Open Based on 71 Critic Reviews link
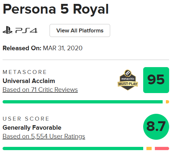The height and width of the screenshot is (154, 173). tap(40, 89)
